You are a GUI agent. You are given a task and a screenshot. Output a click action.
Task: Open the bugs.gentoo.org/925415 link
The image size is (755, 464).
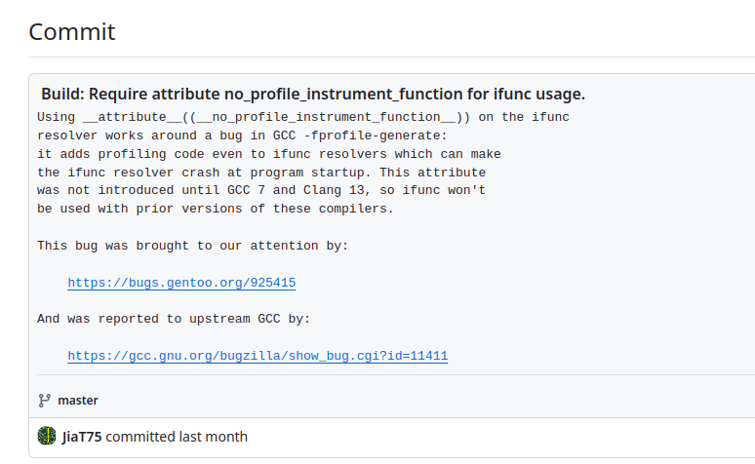[181, 283]
